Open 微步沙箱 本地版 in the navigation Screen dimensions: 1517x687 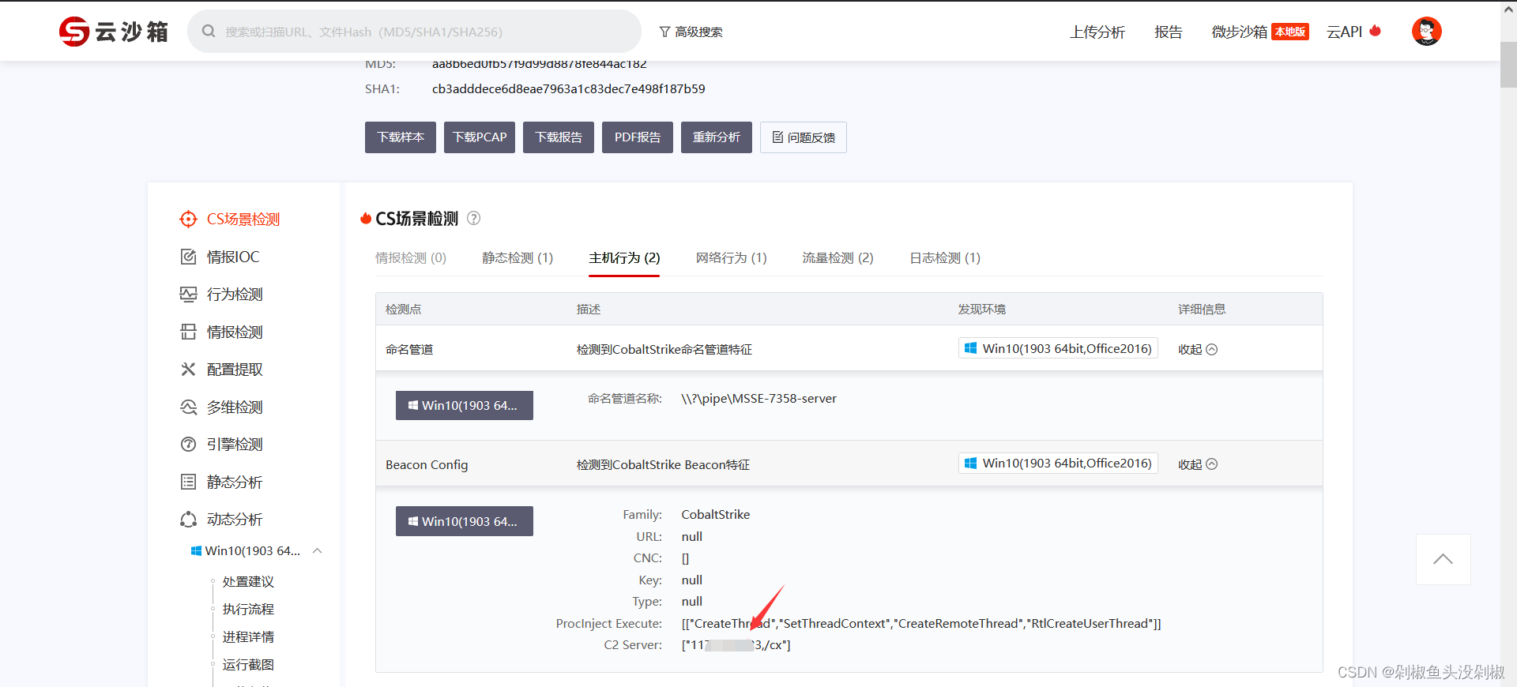(x=1260, y=32)
